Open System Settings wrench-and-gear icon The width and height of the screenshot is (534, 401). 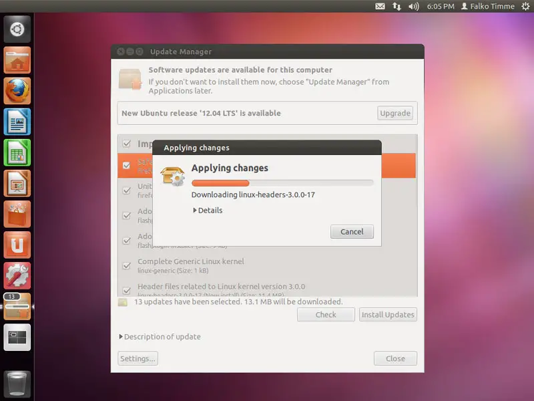(17, 276)
